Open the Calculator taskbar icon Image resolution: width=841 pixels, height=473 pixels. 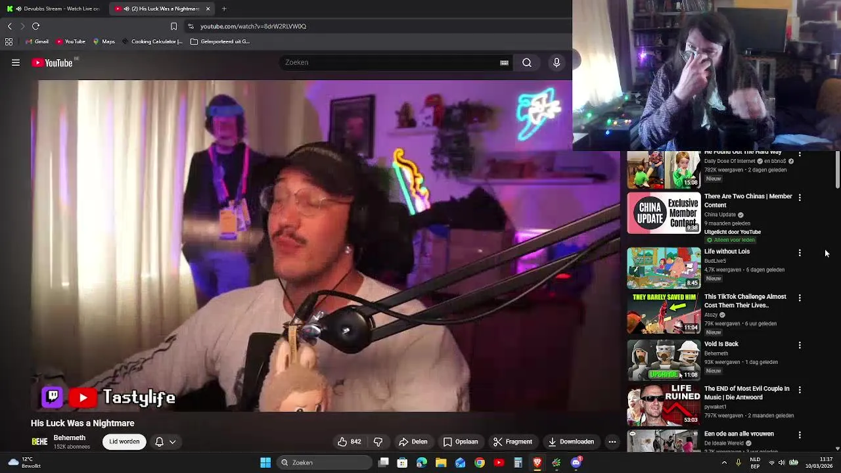(518, 462)
